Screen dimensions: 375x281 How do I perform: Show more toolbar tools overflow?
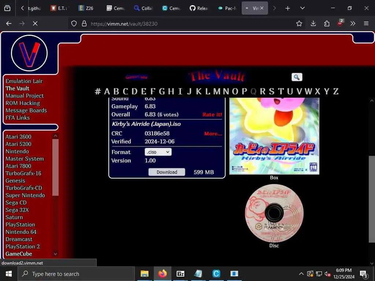[x=353, y=23]
